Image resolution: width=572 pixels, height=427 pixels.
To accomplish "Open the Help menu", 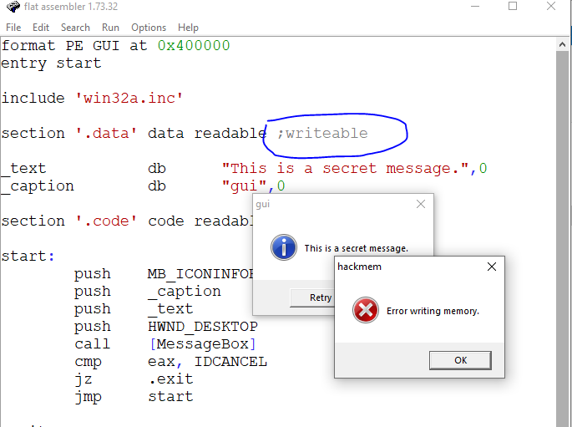I will click(188, 28).
